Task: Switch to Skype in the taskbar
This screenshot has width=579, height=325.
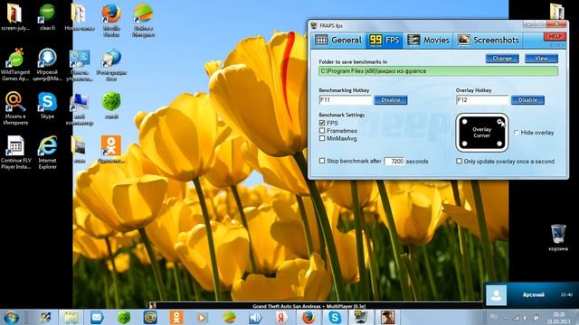Action: (x=335, y=318)
